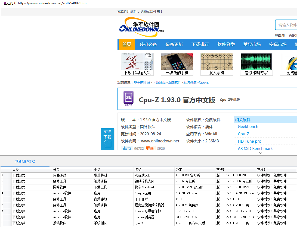Screen dimensions: 297x227
Task: Open Cpu-Z in the 相关软件 list
Action: pos(243,134)
